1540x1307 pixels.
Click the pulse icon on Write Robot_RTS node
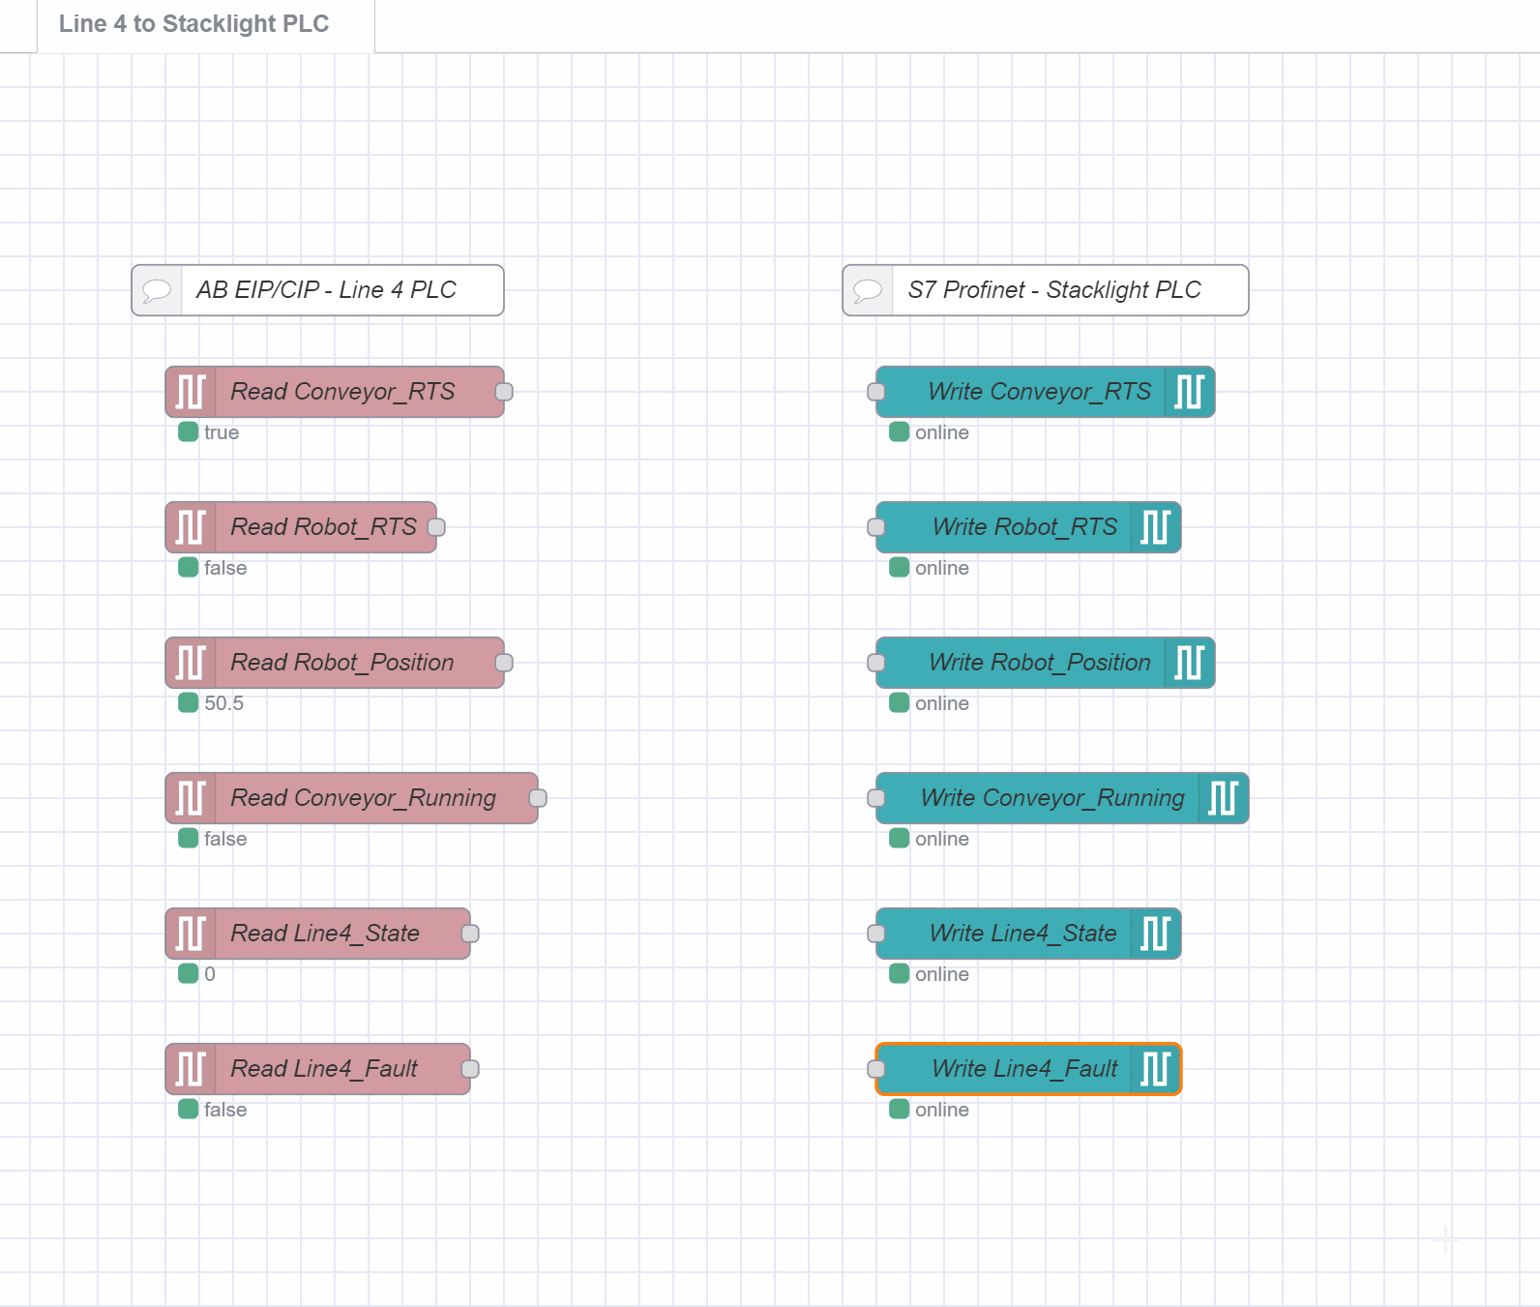(x=1157, y=527)
